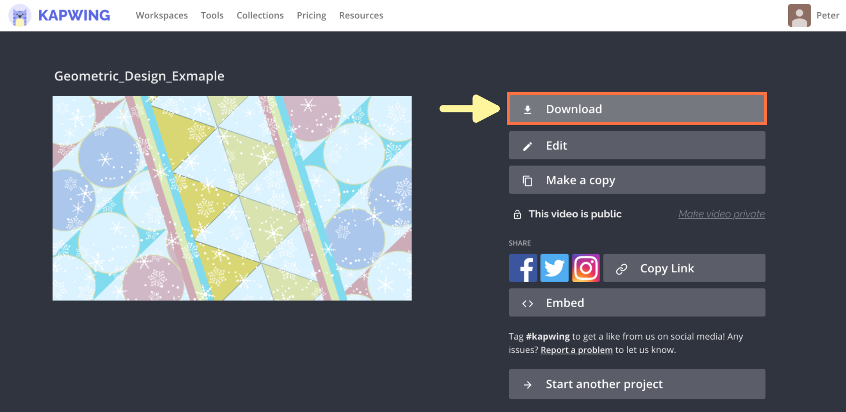Go to the Collections page
This screenshot has height=412, width=846.
coord(260,16)
